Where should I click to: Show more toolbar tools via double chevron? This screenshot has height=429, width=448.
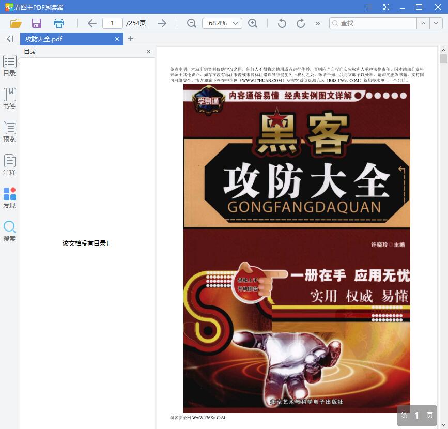pyautogui.click(x=318, y=23)
